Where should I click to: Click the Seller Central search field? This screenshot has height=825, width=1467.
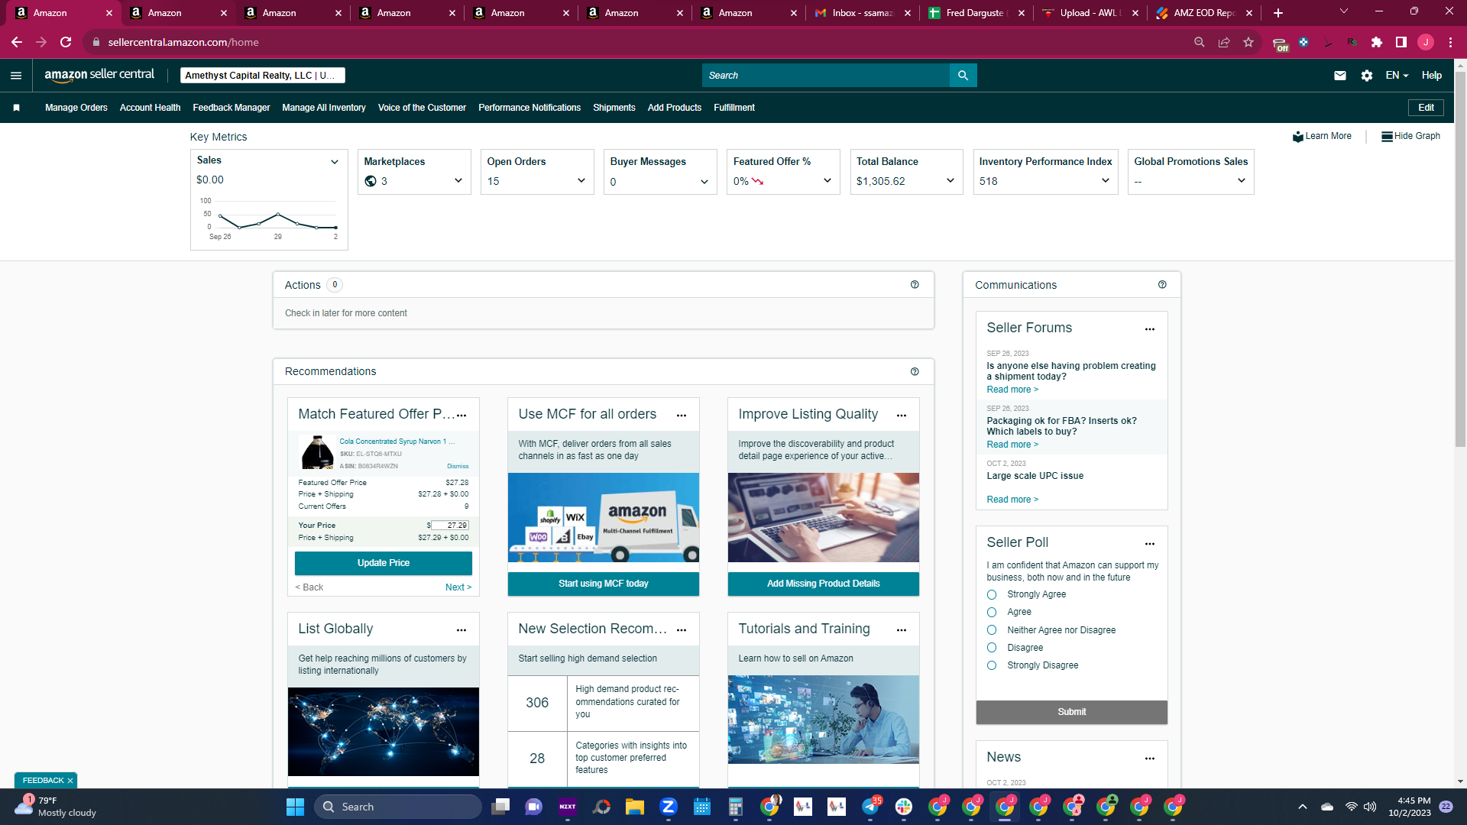(x=825, y=75)
